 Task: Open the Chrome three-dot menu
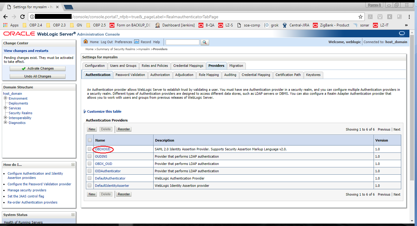coord(410,17)
